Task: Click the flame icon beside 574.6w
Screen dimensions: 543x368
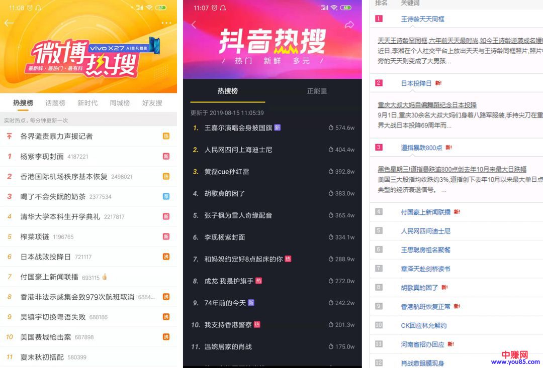Action: pos(331,128)
